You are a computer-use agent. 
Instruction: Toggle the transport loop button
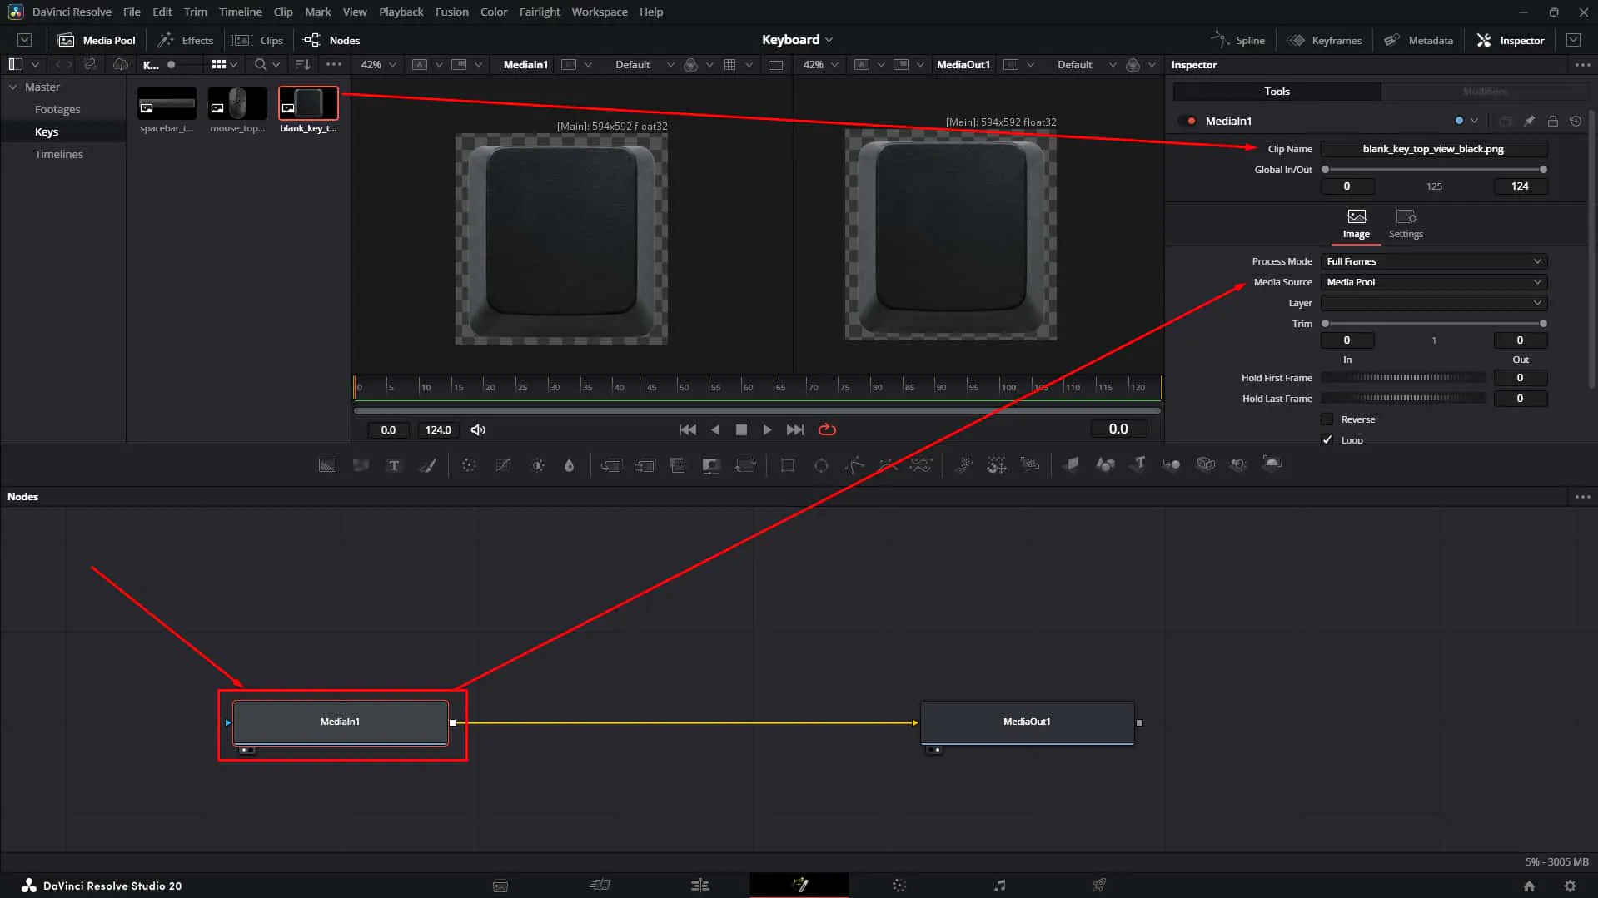coord(827,429)
